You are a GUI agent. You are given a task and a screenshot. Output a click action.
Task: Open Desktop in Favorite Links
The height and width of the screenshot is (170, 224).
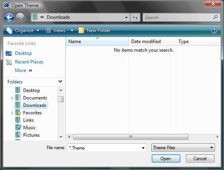tap(24, 53)
